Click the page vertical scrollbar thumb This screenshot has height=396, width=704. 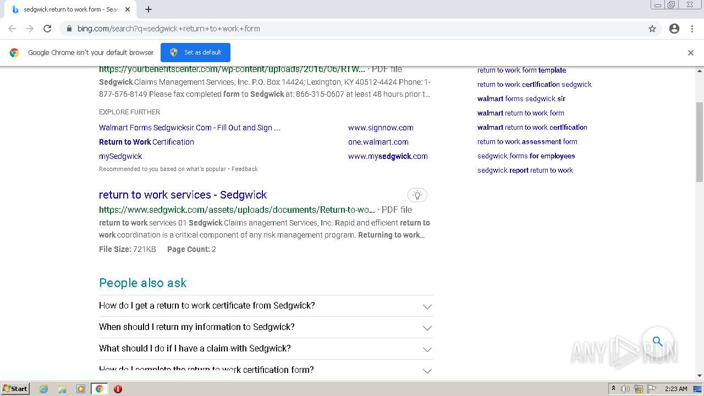(x=700, y=142)
